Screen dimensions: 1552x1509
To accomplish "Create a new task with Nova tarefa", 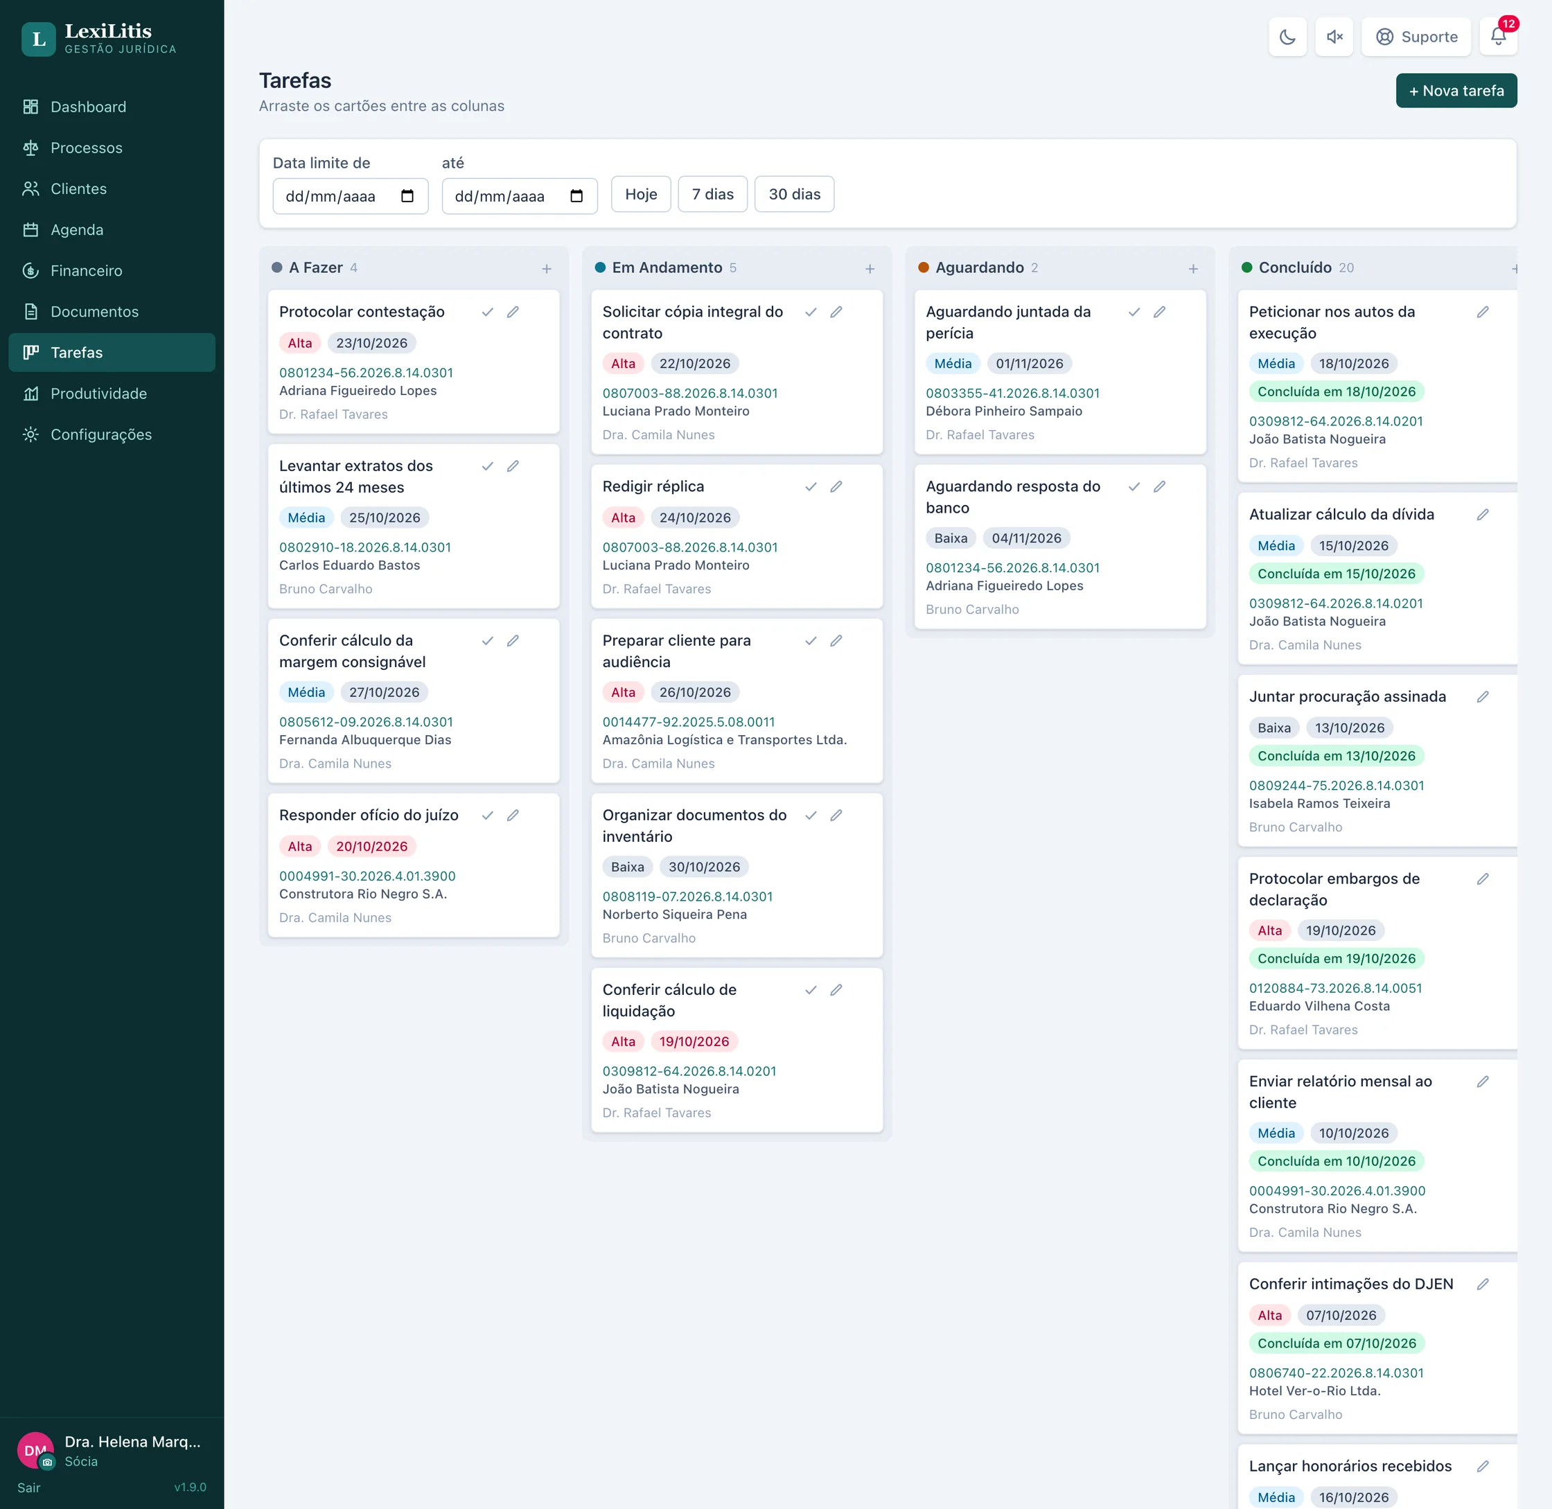I will click(1456, 90).
